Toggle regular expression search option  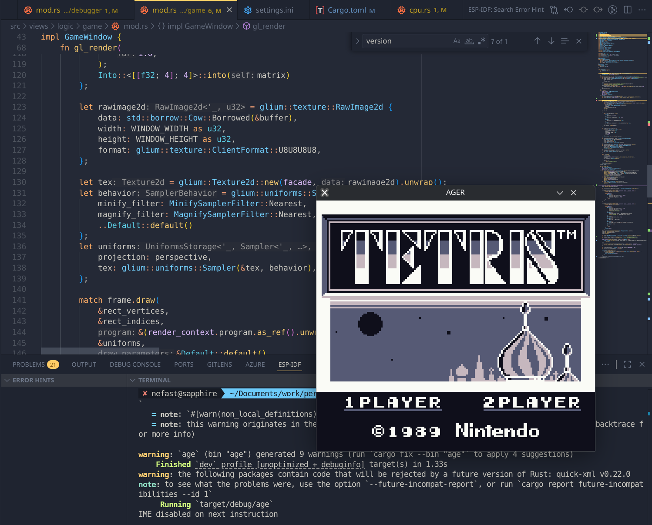(481, 41)
